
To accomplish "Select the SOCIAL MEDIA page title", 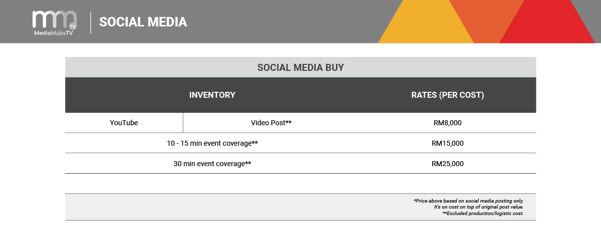I will [143, 22].
